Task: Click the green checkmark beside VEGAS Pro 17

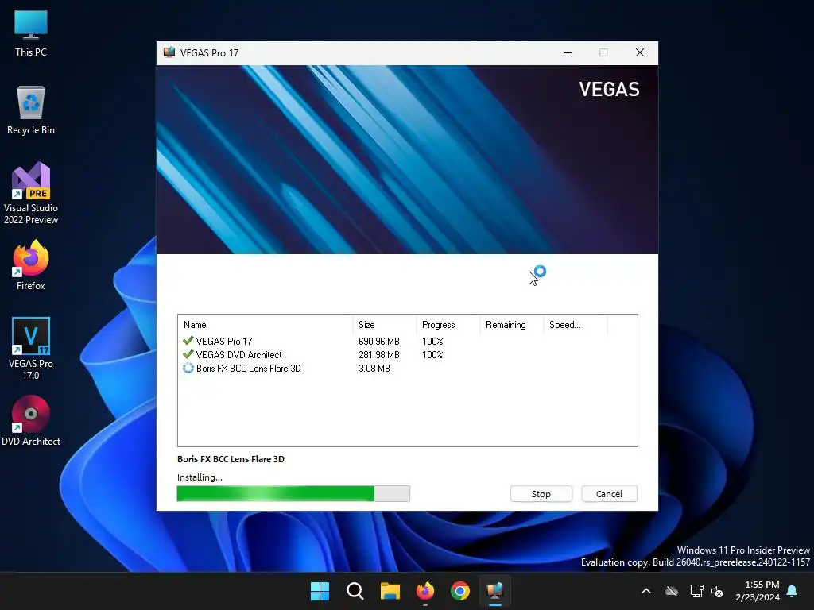Action: (188, 341)
